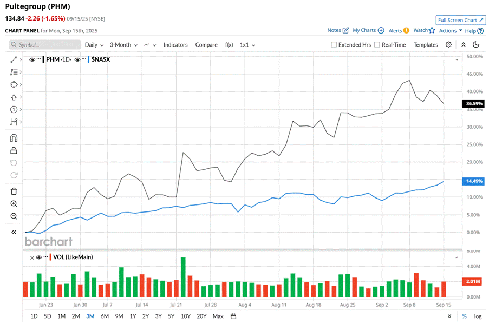
Task: Collapse the volume pane chevron
Action: (x=457, y=257)
